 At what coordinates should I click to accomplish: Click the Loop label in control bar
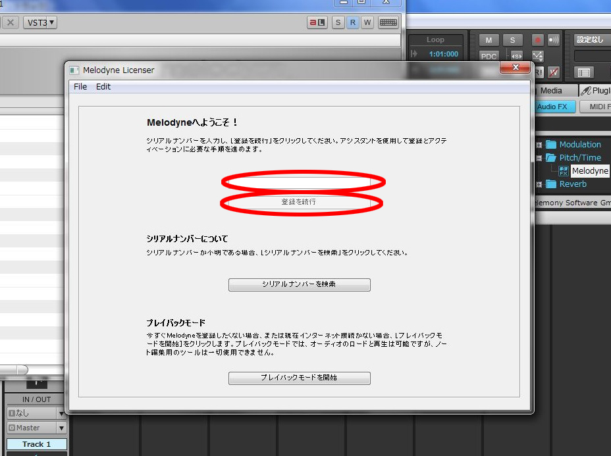[435, 39]
